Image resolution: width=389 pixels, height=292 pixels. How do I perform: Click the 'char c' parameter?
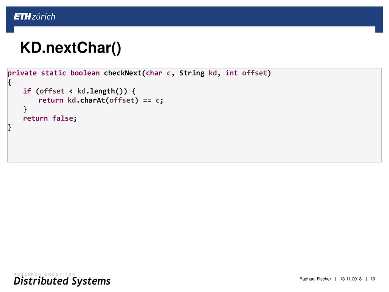point(158,73)
